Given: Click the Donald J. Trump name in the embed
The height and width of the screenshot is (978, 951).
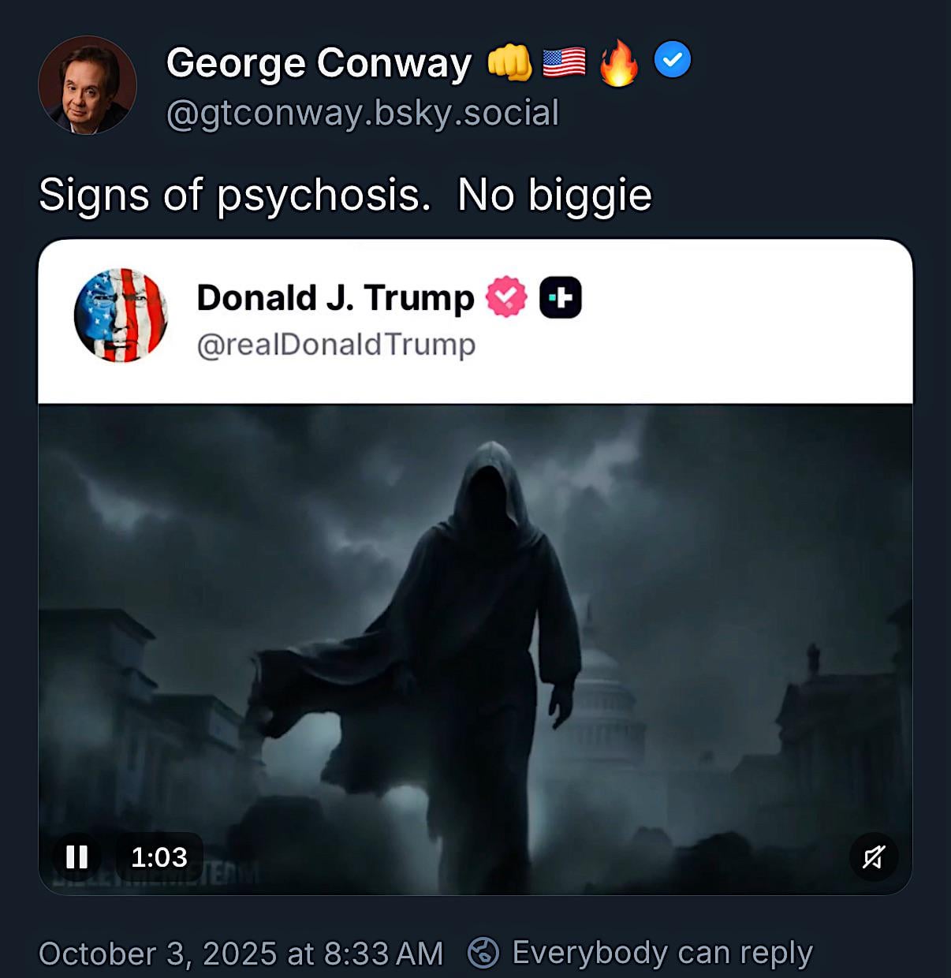Looking at the screenshot, I should click(x=335, y=298).
